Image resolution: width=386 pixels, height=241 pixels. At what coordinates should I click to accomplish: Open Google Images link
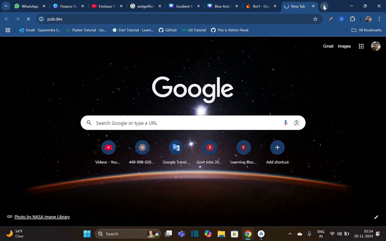point(344,46)
